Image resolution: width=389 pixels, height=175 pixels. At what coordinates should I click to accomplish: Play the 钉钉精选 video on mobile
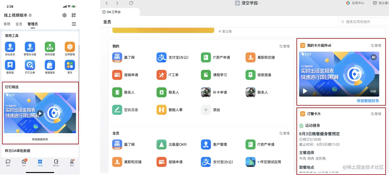click(40, 113)
